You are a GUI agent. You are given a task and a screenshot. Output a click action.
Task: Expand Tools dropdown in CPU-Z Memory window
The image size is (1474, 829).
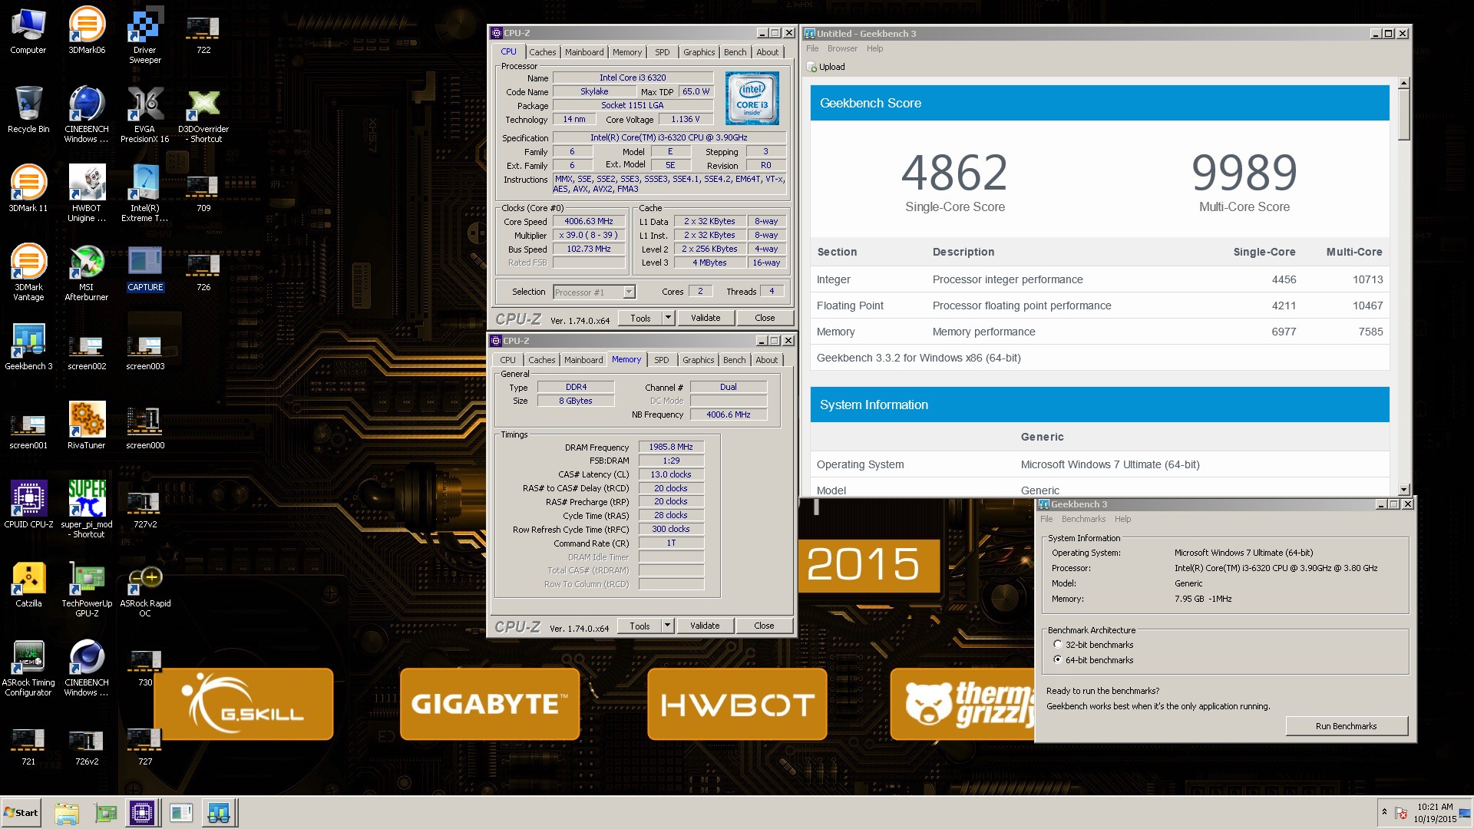point(667,626)
